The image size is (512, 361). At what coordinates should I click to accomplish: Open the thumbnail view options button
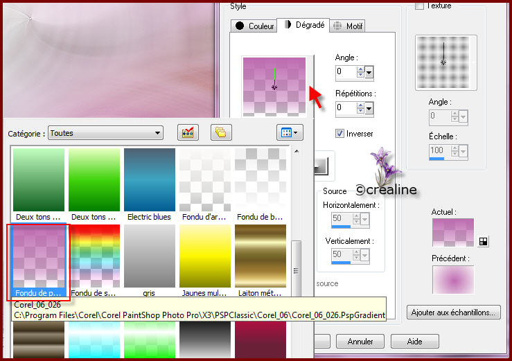[290, 132]
